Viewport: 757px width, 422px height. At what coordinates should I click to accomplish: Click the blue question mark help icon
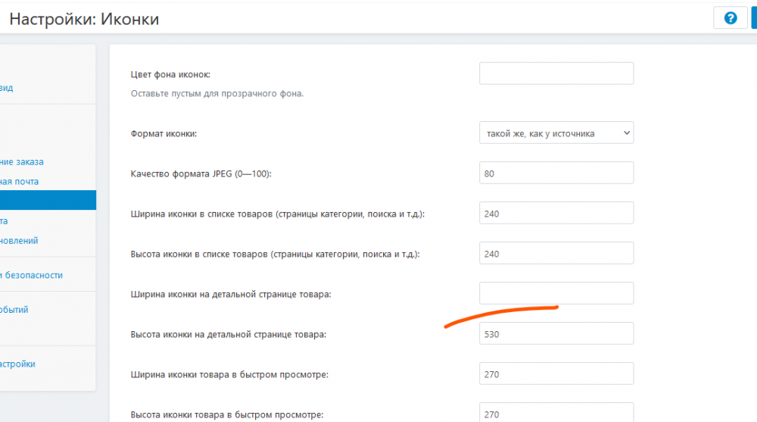tap(731, 18)
